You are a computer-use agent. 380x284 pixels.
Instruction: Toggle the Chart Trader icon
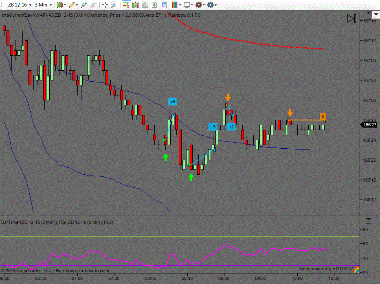126,5
